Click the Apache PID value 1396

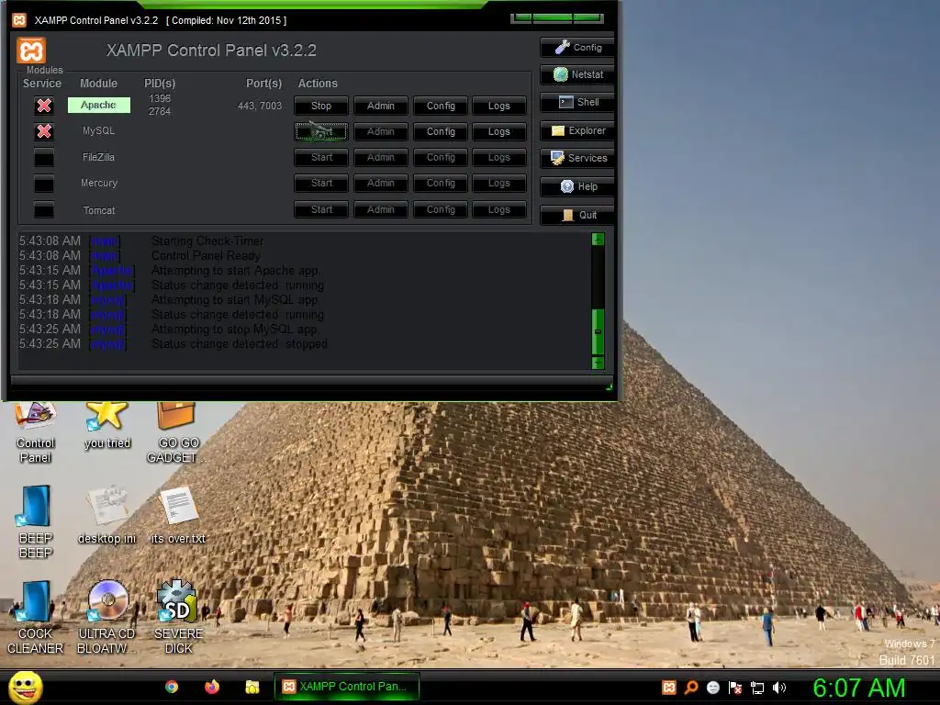[x=160, y=98]
